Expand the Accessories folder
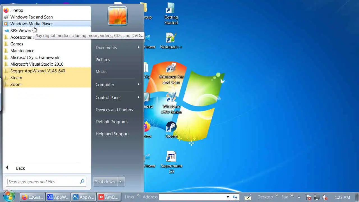The width and height of the screenshot is (359, 202). [x=47, y=37]
